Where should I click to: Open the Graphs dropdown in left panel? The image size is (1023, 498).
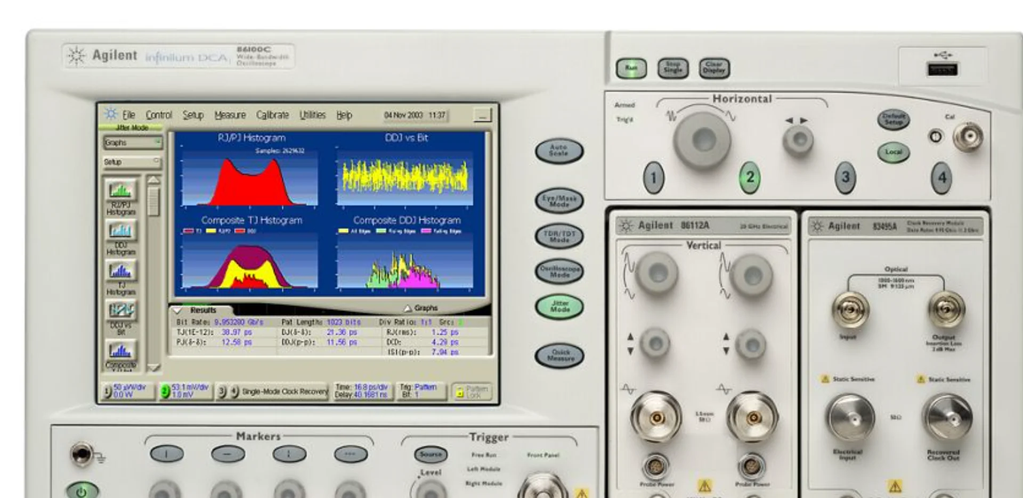[x=132, y=143]
